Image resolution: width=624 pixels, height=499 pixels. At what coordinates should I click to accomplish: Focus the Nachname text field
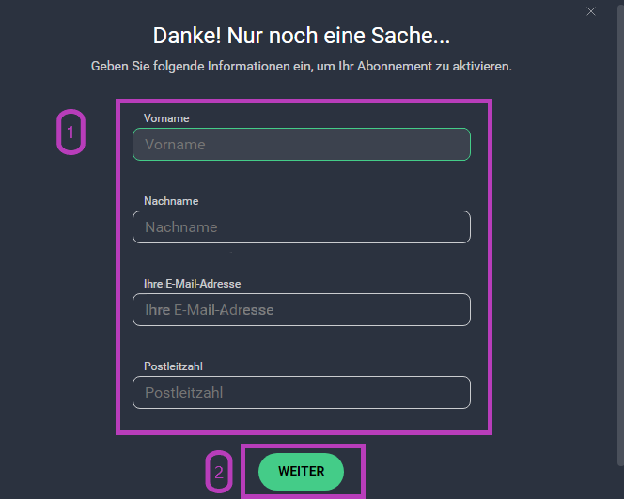(x=302, y=227)
